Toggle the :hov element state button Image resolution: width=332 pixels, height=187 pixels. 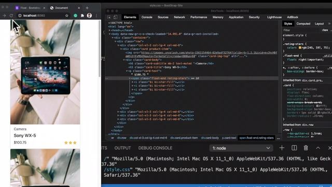325,30
